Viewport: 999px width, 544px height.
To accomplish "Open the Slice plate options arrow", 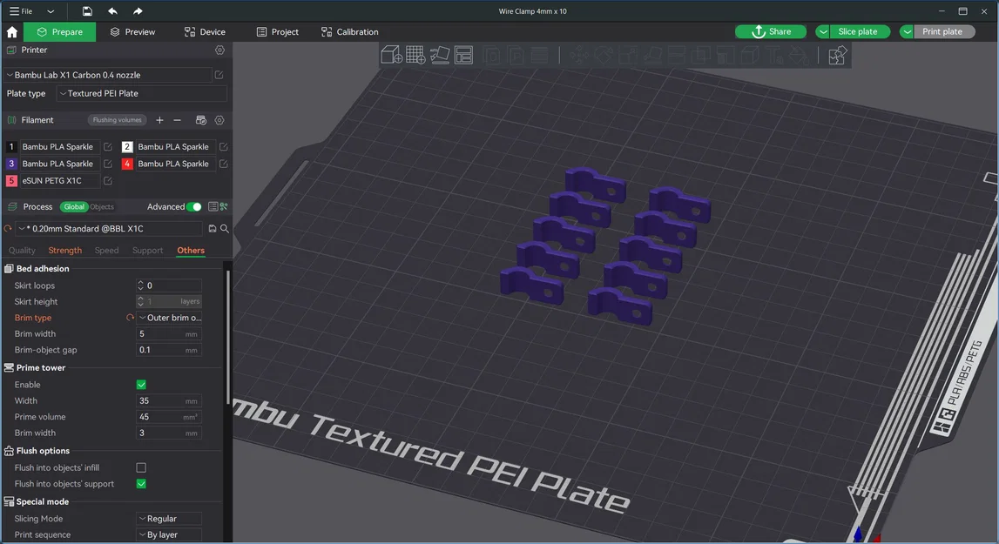I will [x=823, y=32].
